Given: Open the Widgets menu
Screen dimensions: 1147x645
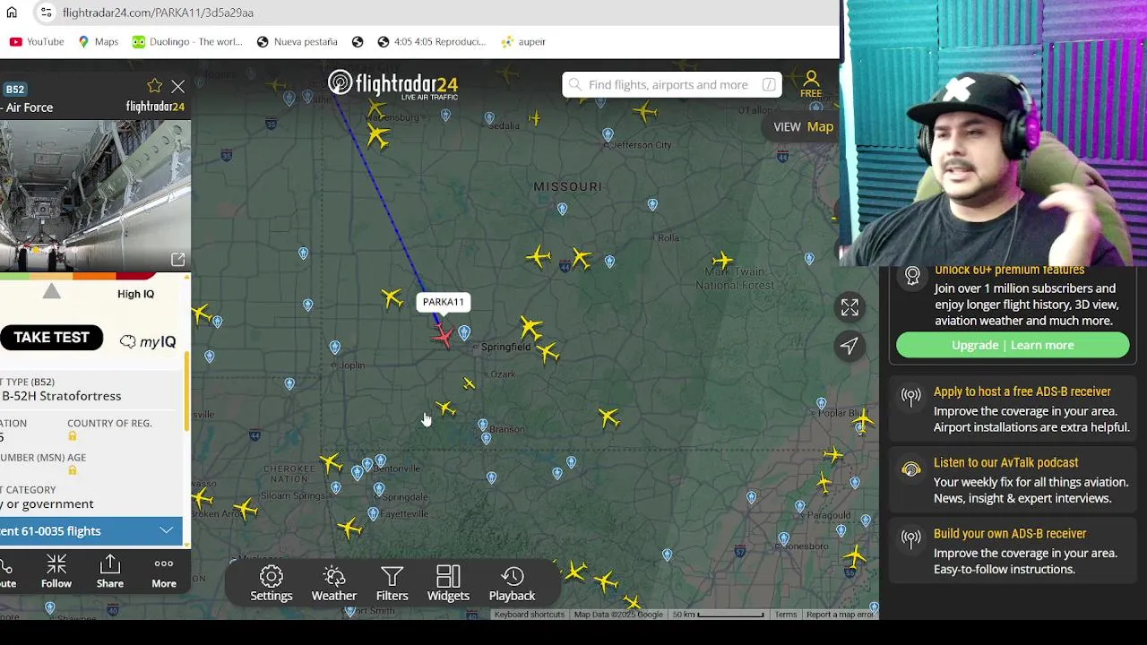Looking at the screenshot, I should pyautogui.click(x=448, y=583).
